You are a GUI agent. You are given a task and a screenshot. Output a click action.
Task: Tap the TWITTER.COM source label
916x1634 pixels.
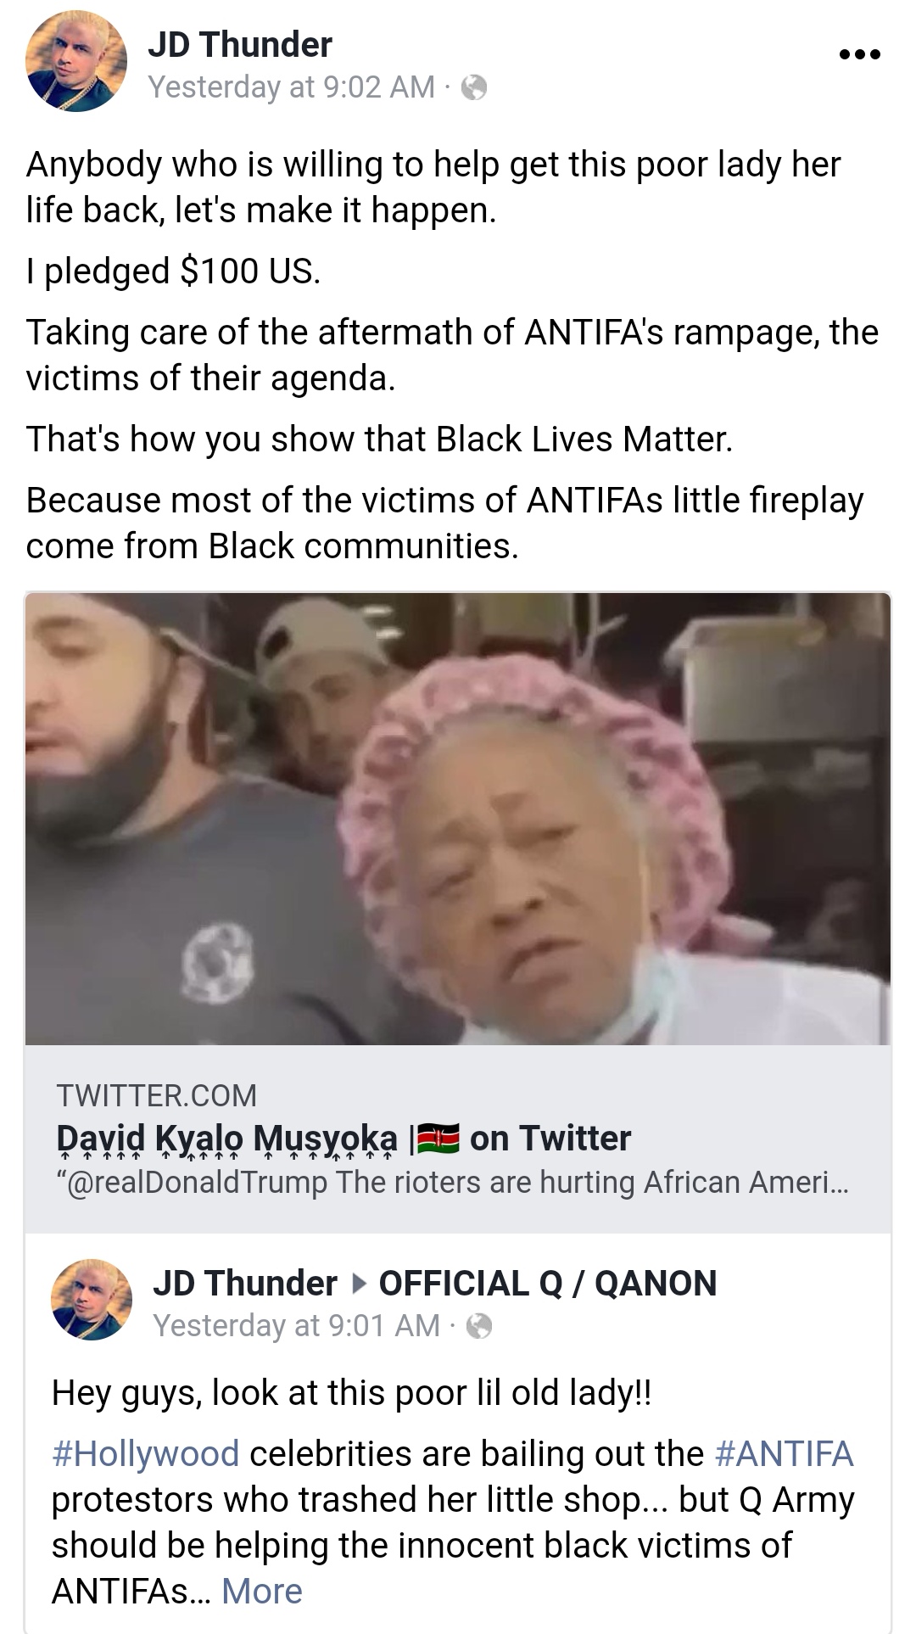click(156, 1095)
